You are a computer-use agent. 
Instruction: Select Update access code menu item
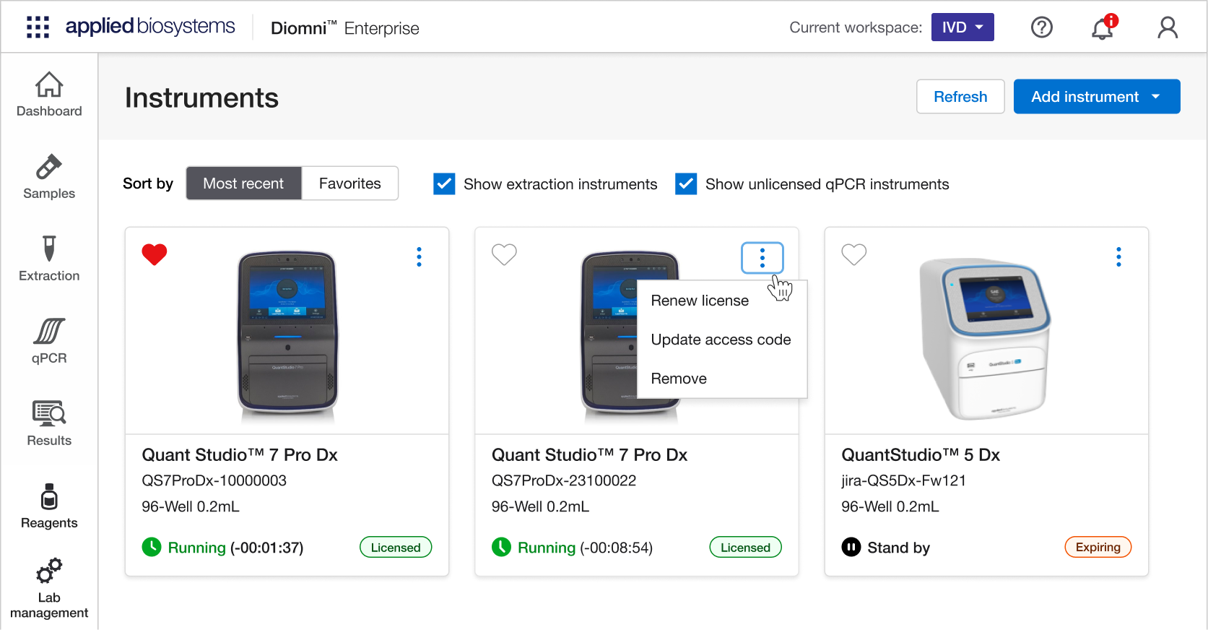pyautogui.click(x=722, y=340)
